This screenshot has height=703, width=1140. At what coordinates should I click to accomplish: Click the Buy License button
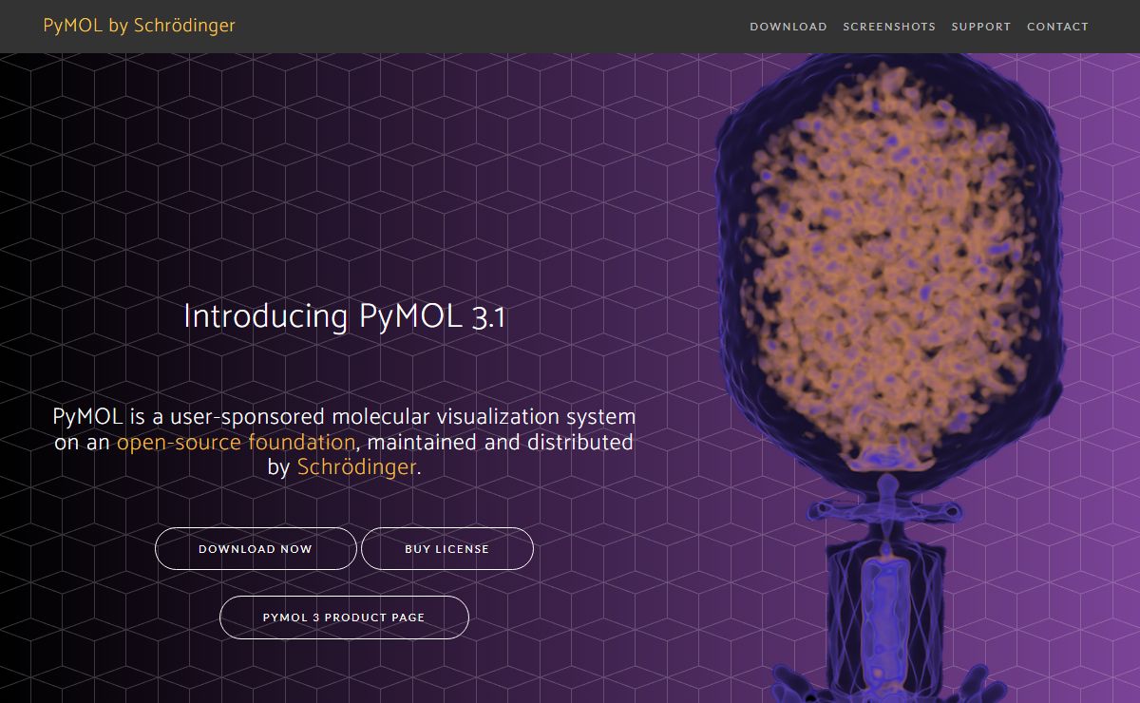(447, 549)
